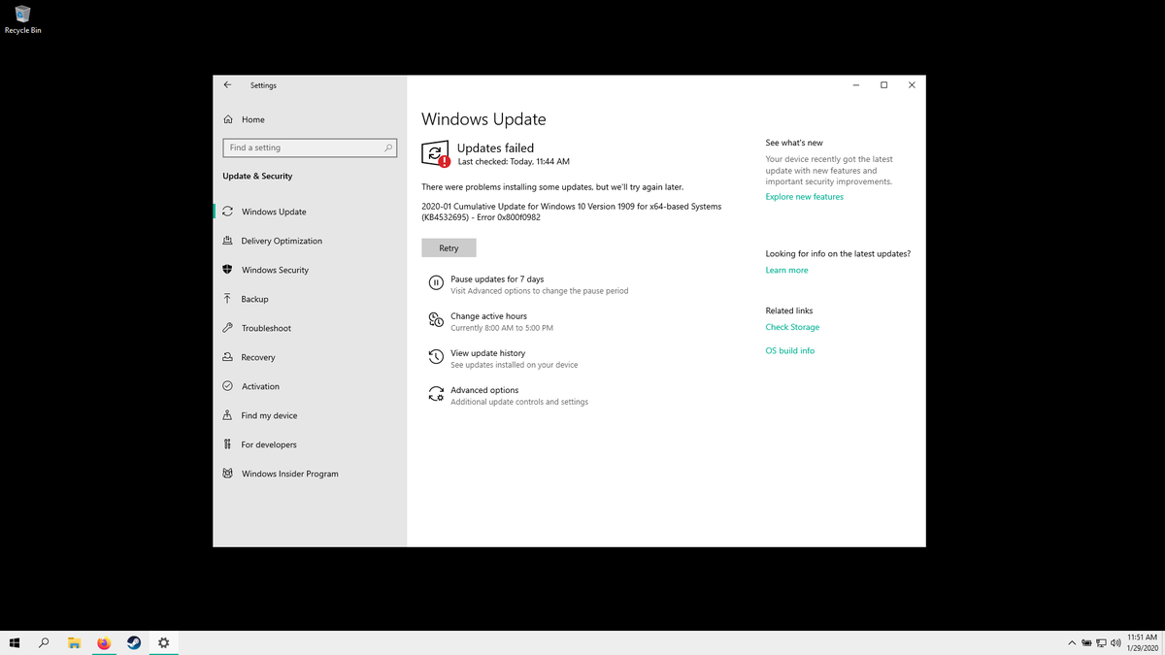Open the Recycle Bin desktop icon
Viewport: 1165px width, 655px height.
(x=22, y=18)
